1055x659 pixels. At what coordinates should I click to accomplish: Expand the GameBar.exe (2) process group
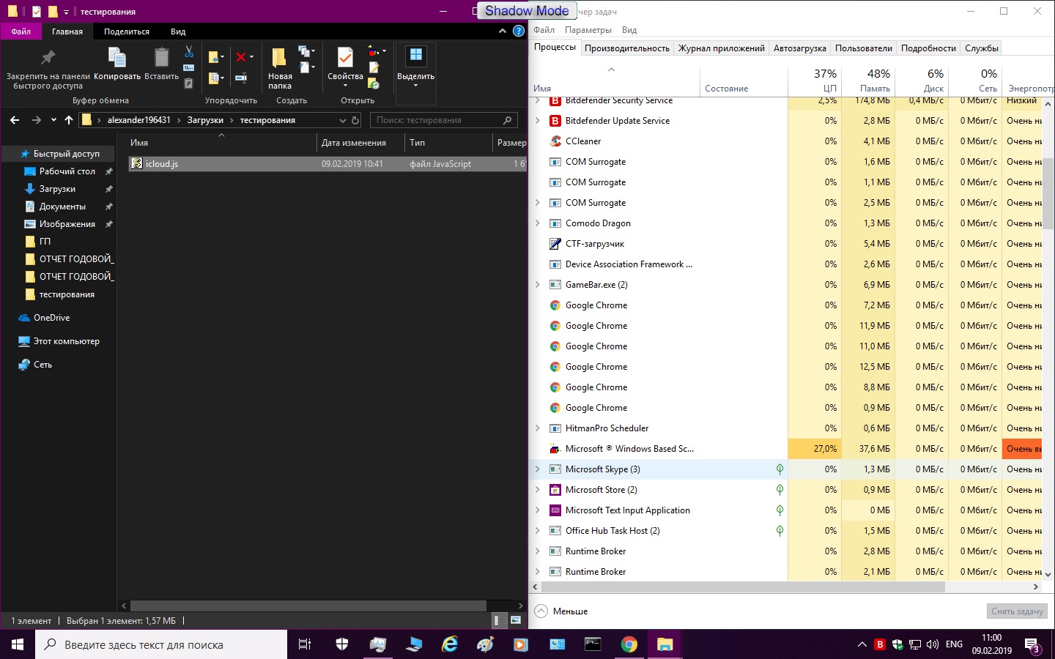click(538, 285)
